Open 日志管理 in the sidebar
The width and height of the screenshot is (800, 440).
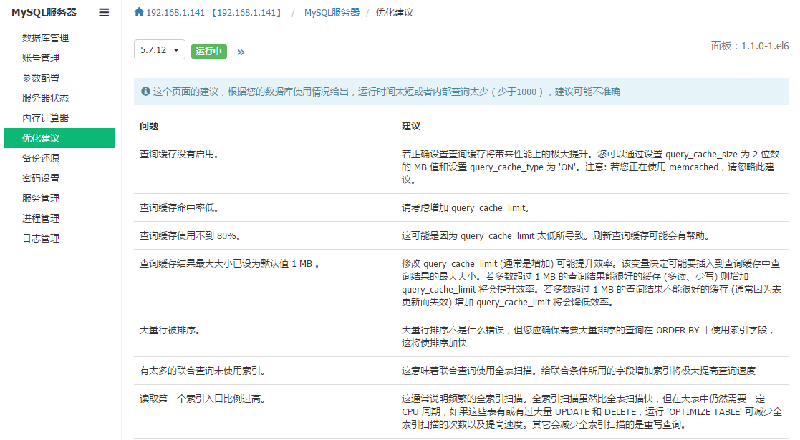(41, 238)
